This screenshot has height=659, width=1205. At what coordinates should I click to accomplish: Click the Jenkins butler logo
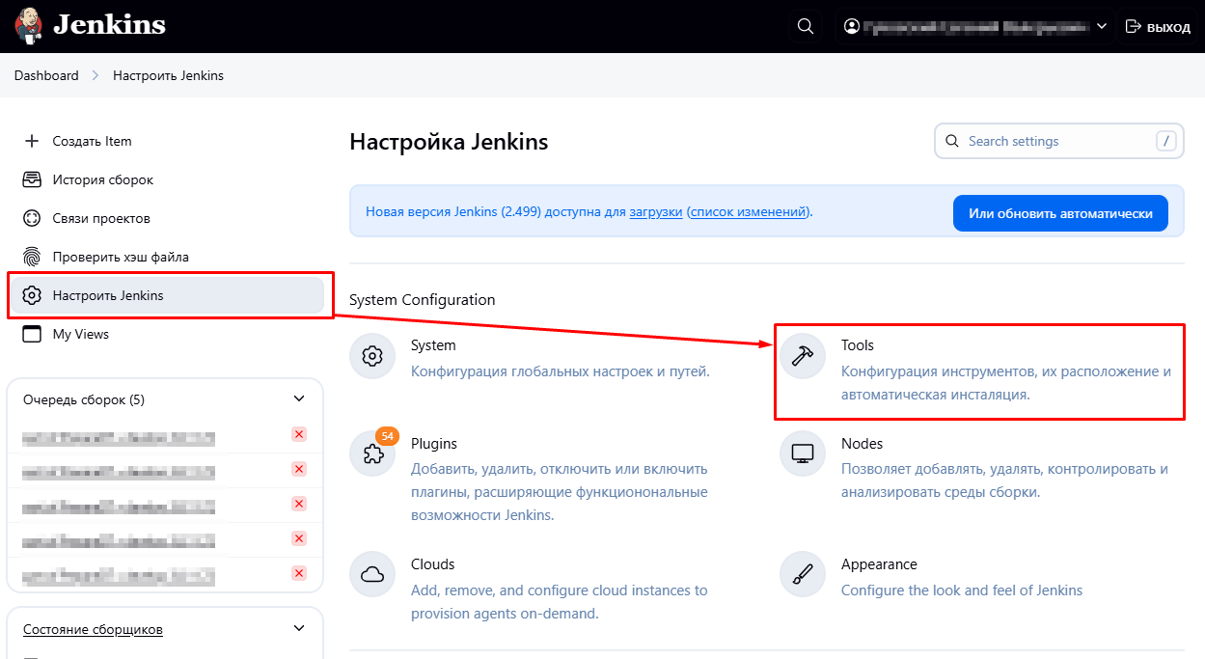coord(29,25)
